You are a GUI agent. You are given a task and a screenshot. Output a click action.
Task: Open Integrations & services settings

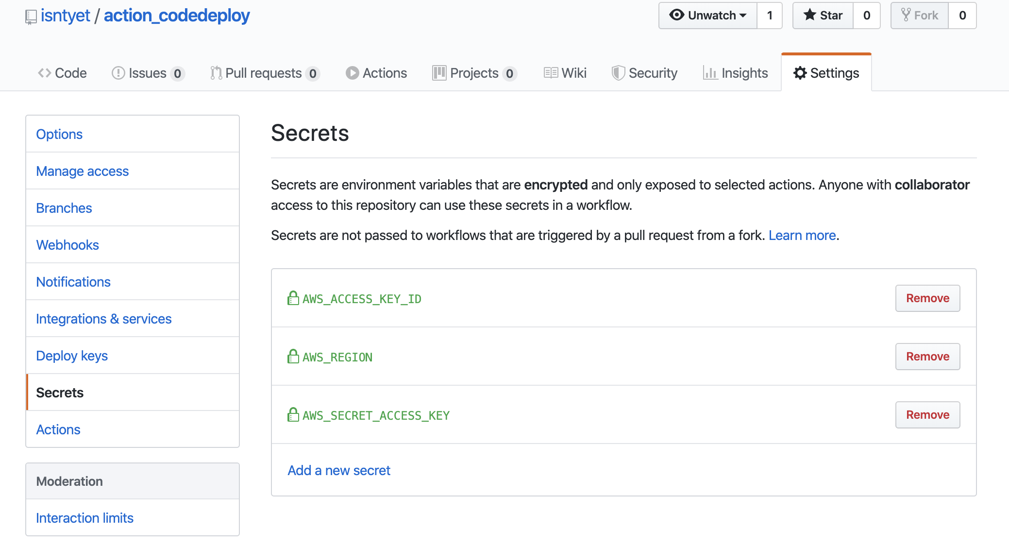[x=133, y=319]
